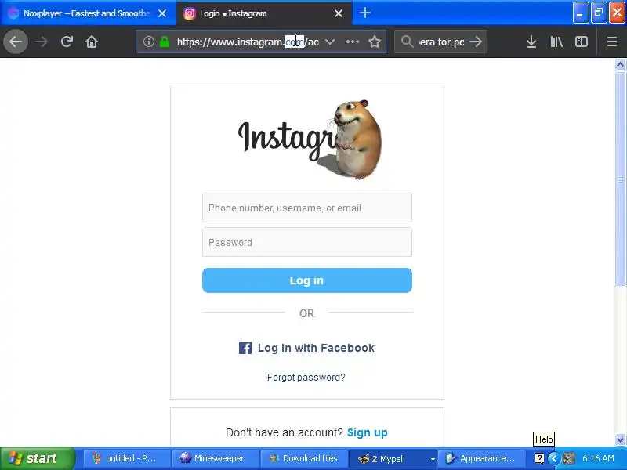The image size is (627, 470).
Task: Click the scrollbar down arrow
Action: click(620, 439)
